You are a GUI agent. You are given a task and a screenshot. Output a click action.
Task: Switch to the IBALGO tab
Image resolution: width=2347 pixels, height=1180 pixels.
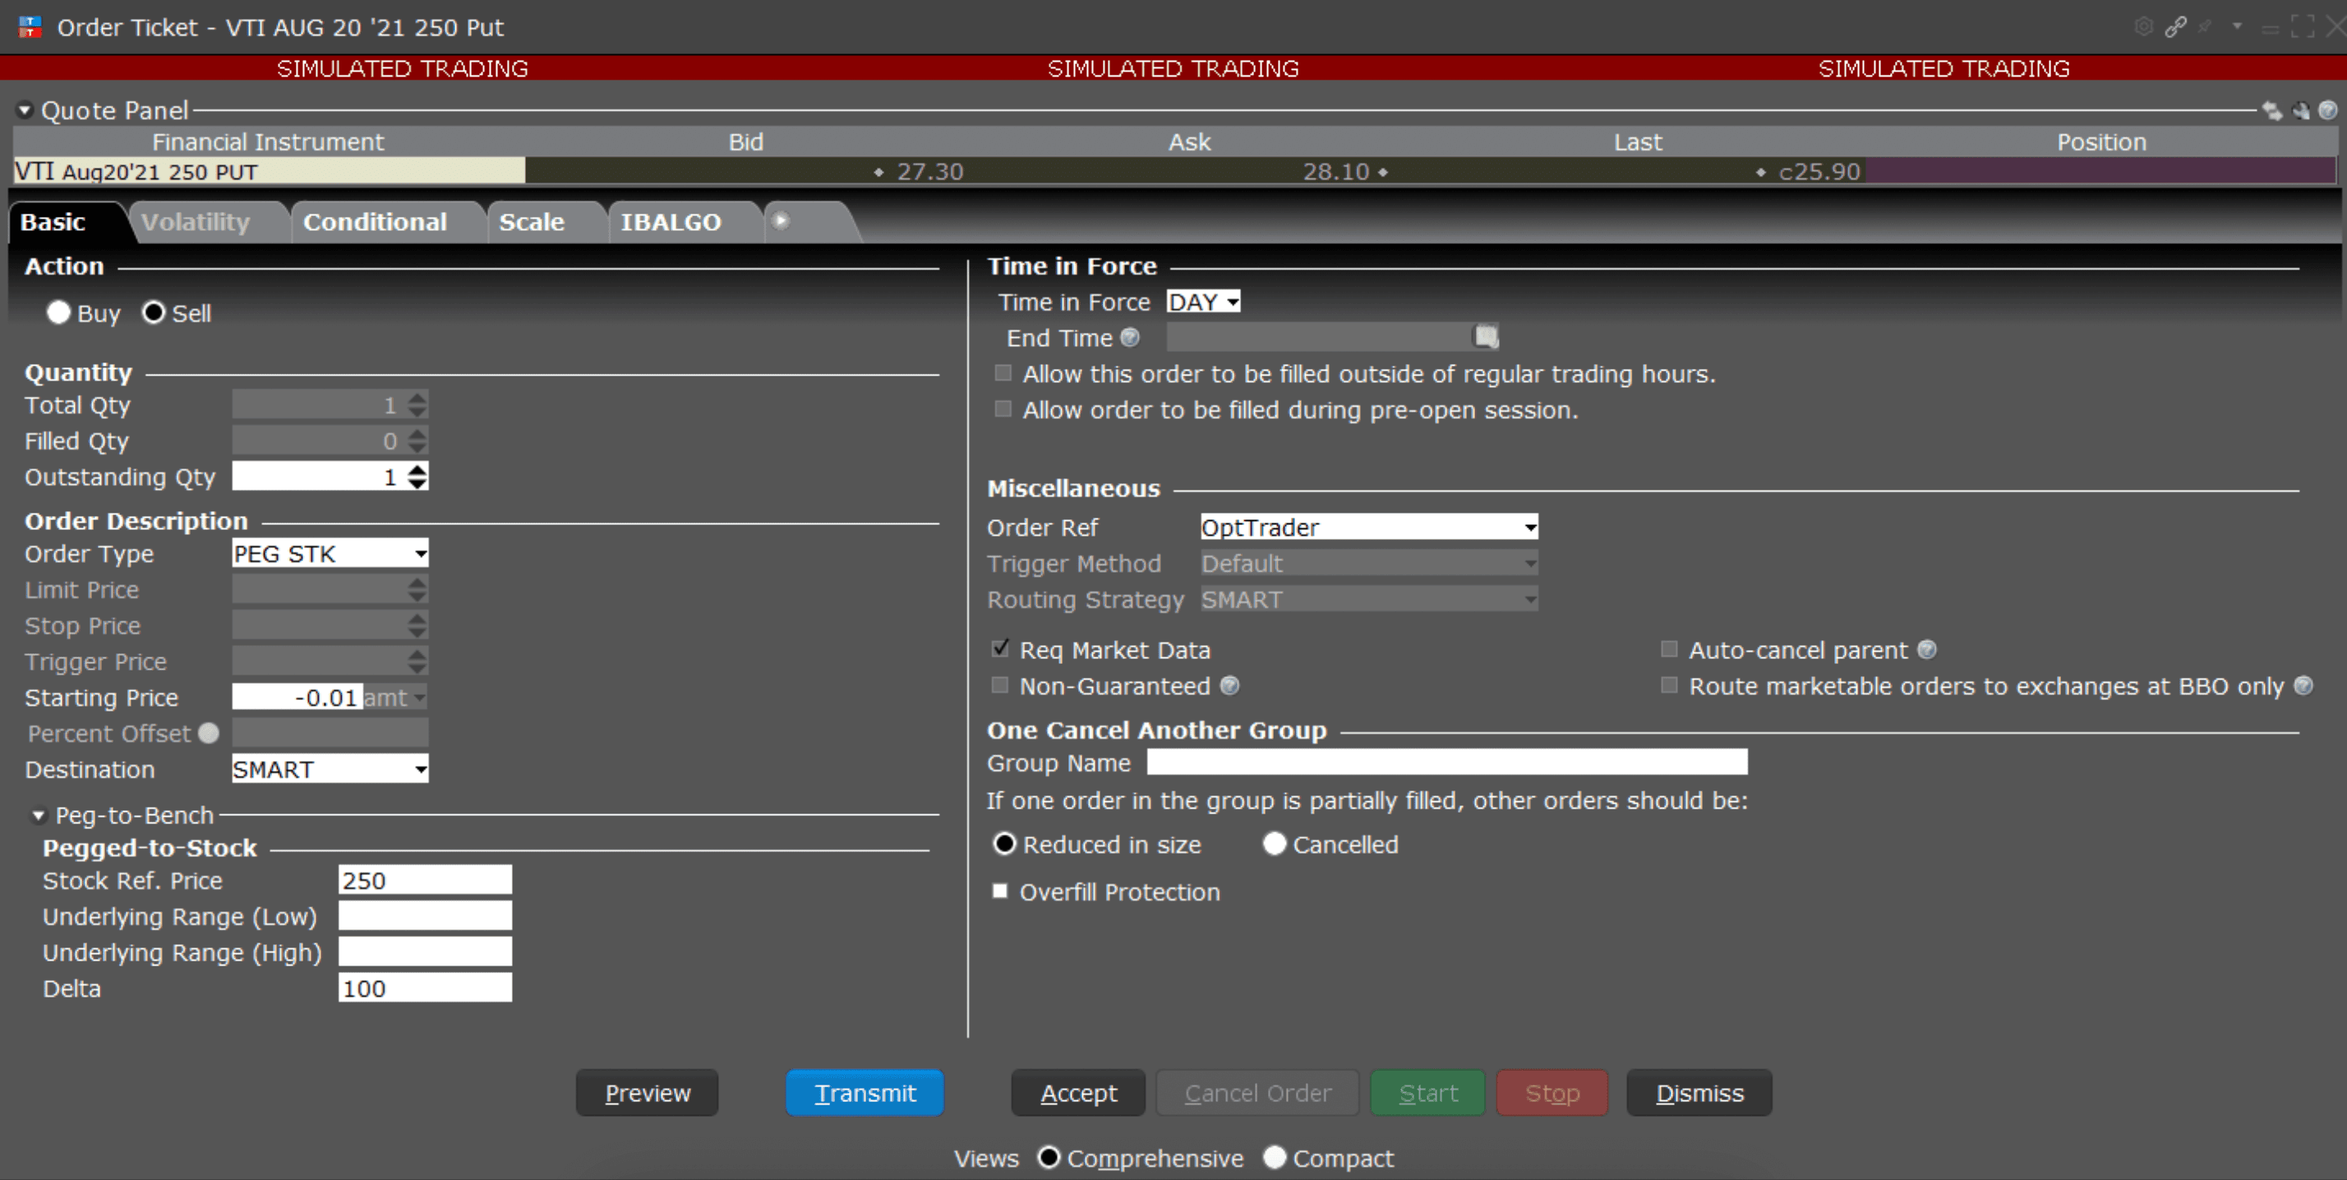(670, 223)
